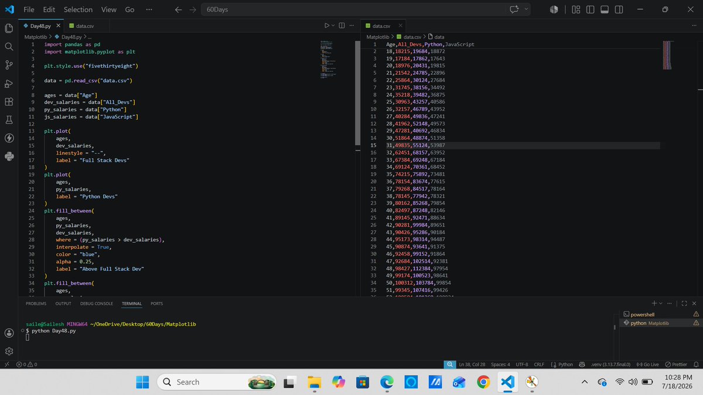The width and height of the screenshot is (703, 395).
Task: Change the CRLF line ending setting
Action: [x=540, y=364]
